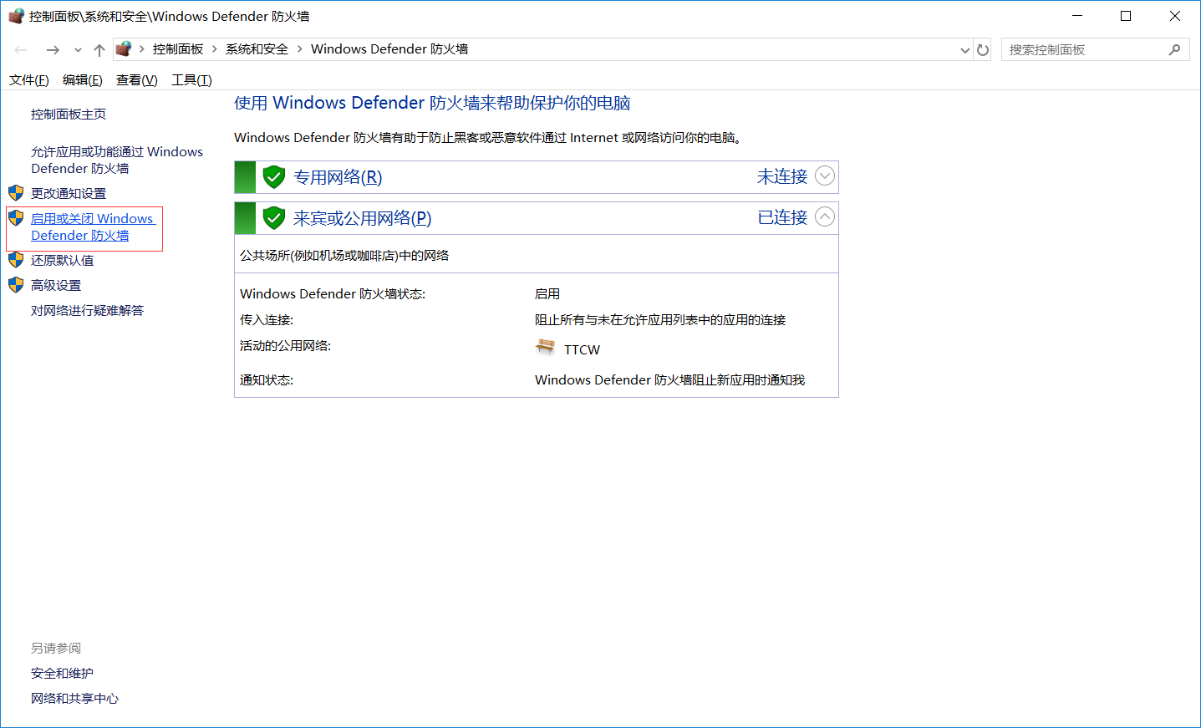Open chevron dropdown before 控制面板 breadcrumb
Image resolution: width=1201 pixels, height=728 pixels.
pyautogui.click(x=142, y=49)
